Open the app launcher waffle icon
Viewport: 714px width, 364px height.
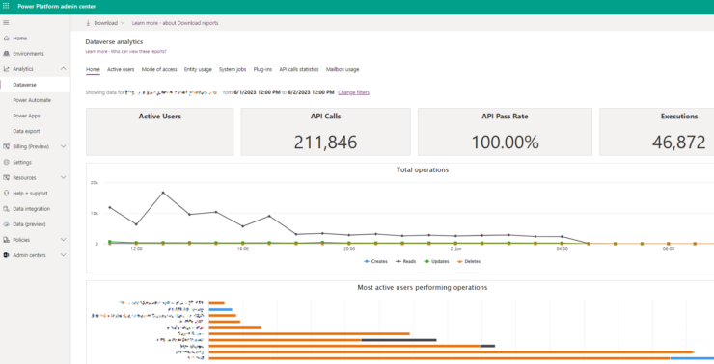(x=6, y=6)
